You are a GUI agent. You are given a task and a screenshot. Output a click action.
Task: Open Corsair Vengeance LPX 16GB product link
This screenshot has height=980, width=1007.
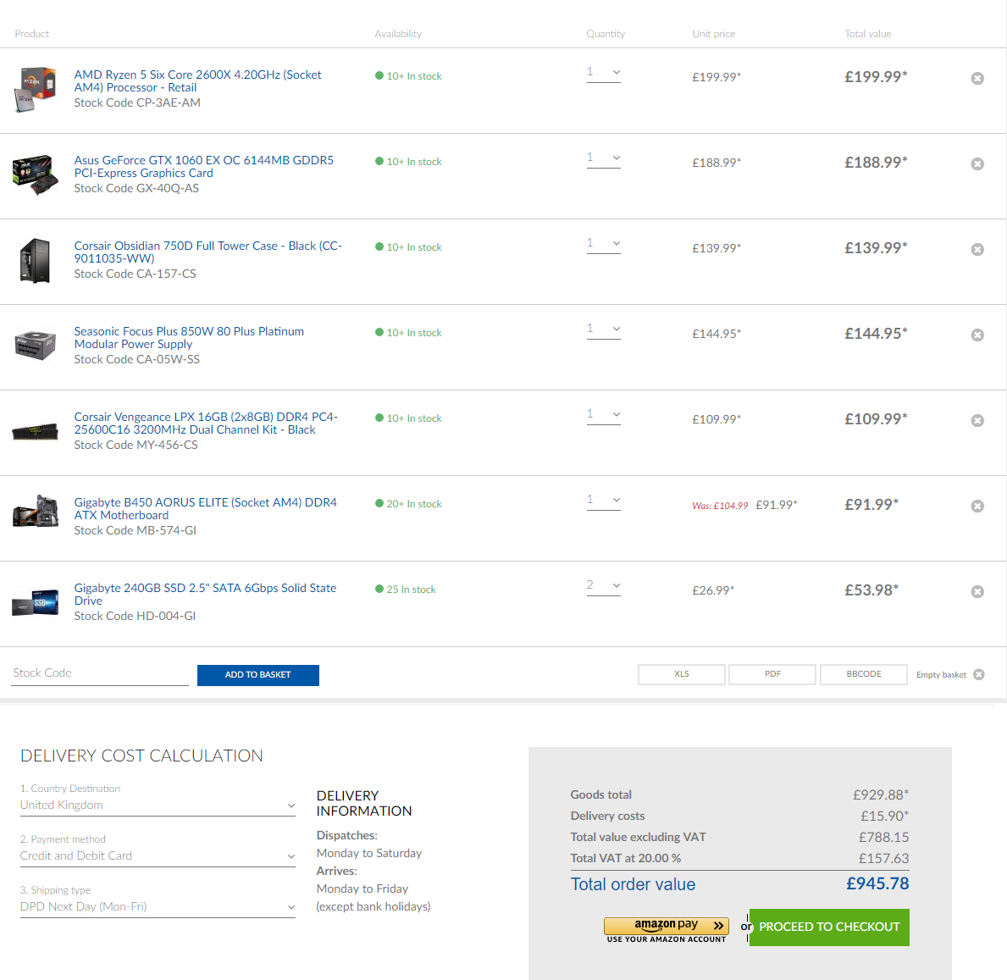point(206,423)
